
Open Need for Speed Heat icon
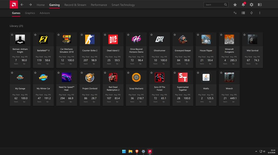coord(67,77)
